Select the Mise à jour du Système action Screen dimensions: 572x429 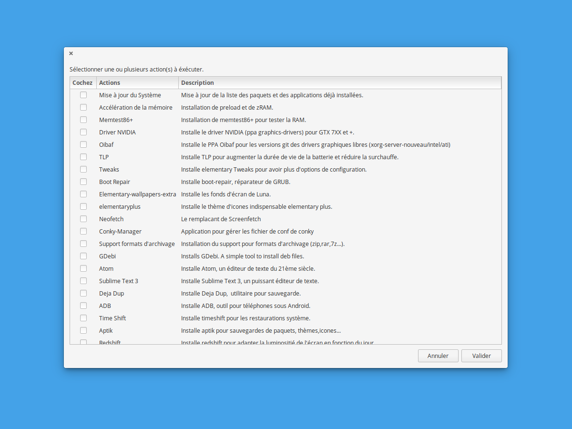(130, 95)
